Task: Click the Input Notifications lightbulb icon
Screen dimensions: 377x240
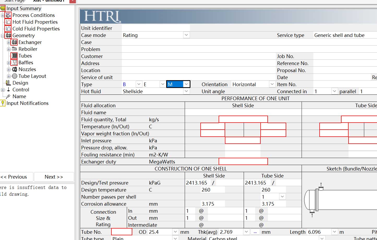Action: click(x=3, y=103)
